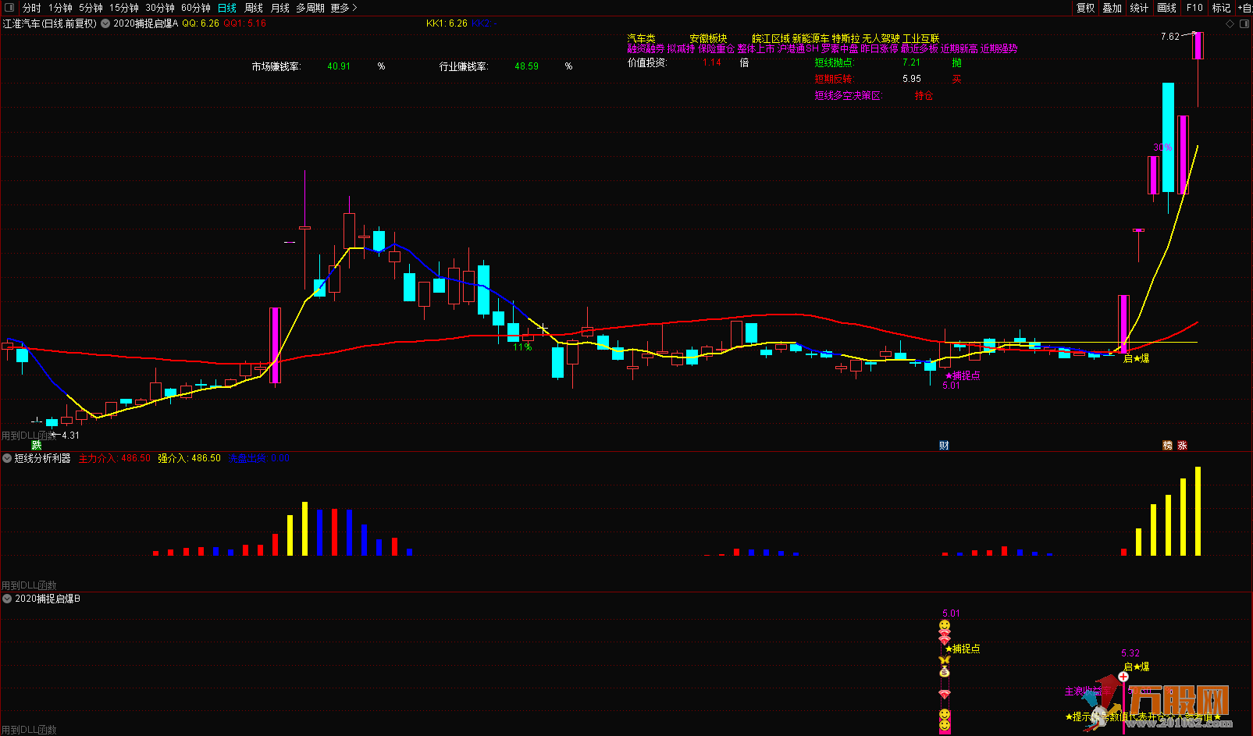Click the blue 财 marker icon
1253x736 pixels.
(x=944, y=445)
